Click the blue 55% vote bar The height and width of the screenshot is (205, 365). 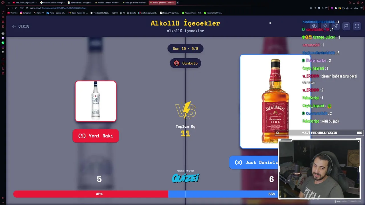pos(223,194)
